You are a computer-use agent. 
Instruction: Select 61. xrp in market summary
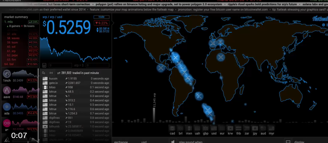click(x=11, y=51)
